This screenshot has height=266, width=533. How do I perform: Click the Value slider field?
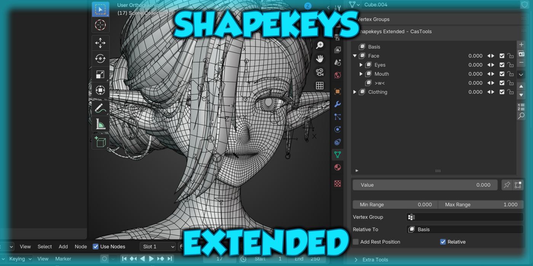pos(425,185)
